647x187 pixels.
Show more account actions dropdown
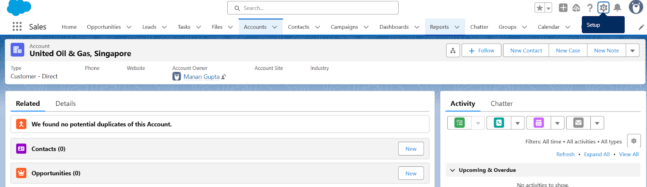pyautogui.click(x=632, y=50)
